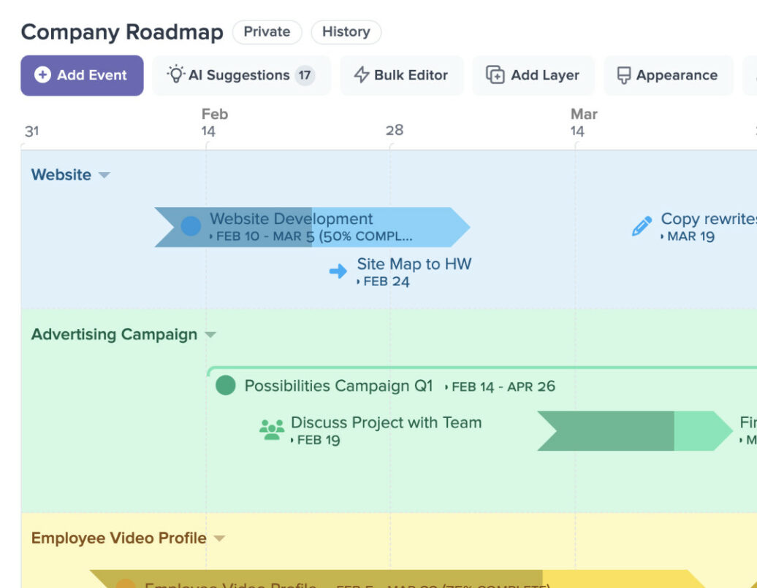Image resolution: width=757 pixels, height=588 pixels.
Task: Click the team icon on Discuss Project milestone
Action: (x=271, y=430)
